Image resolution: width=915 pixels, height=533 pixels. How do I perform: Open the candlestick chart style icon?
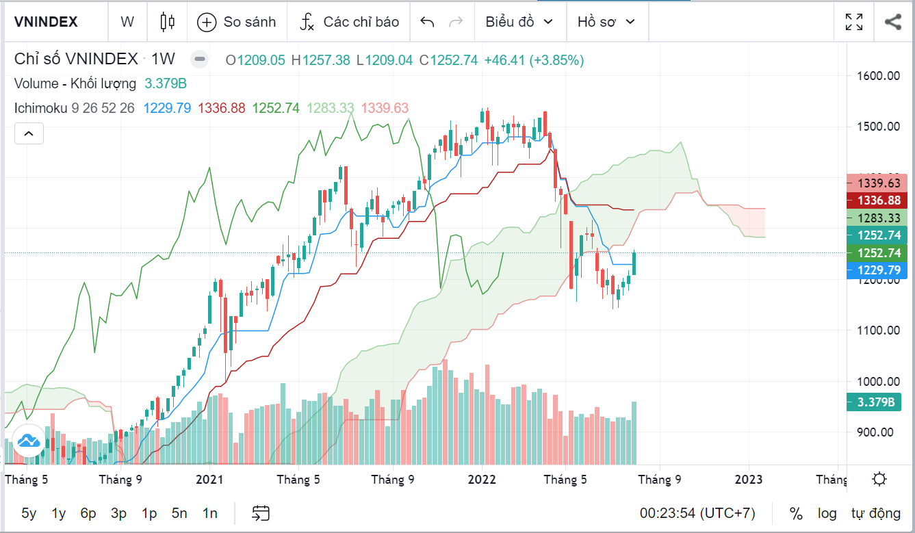tap(167, 22)
